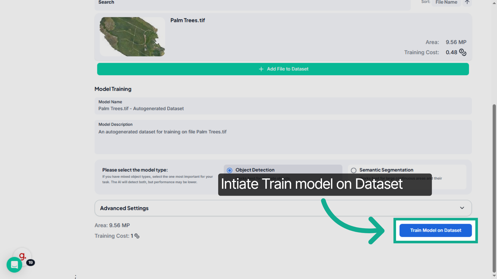Edit the Model Description text area
Viewport: 497px width, 279px height.
click(x=283, y=137)
